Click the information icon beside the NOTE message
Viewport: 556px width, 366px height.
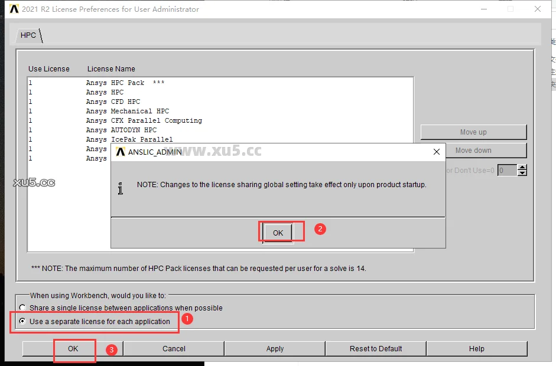(121, 188)
